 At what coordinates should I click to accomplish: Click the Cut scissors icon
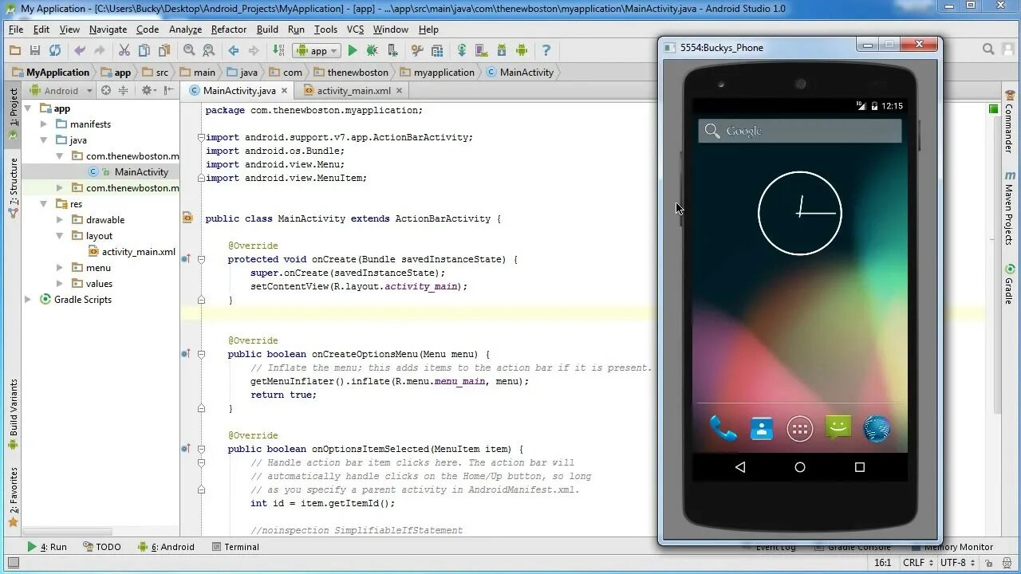124,50
